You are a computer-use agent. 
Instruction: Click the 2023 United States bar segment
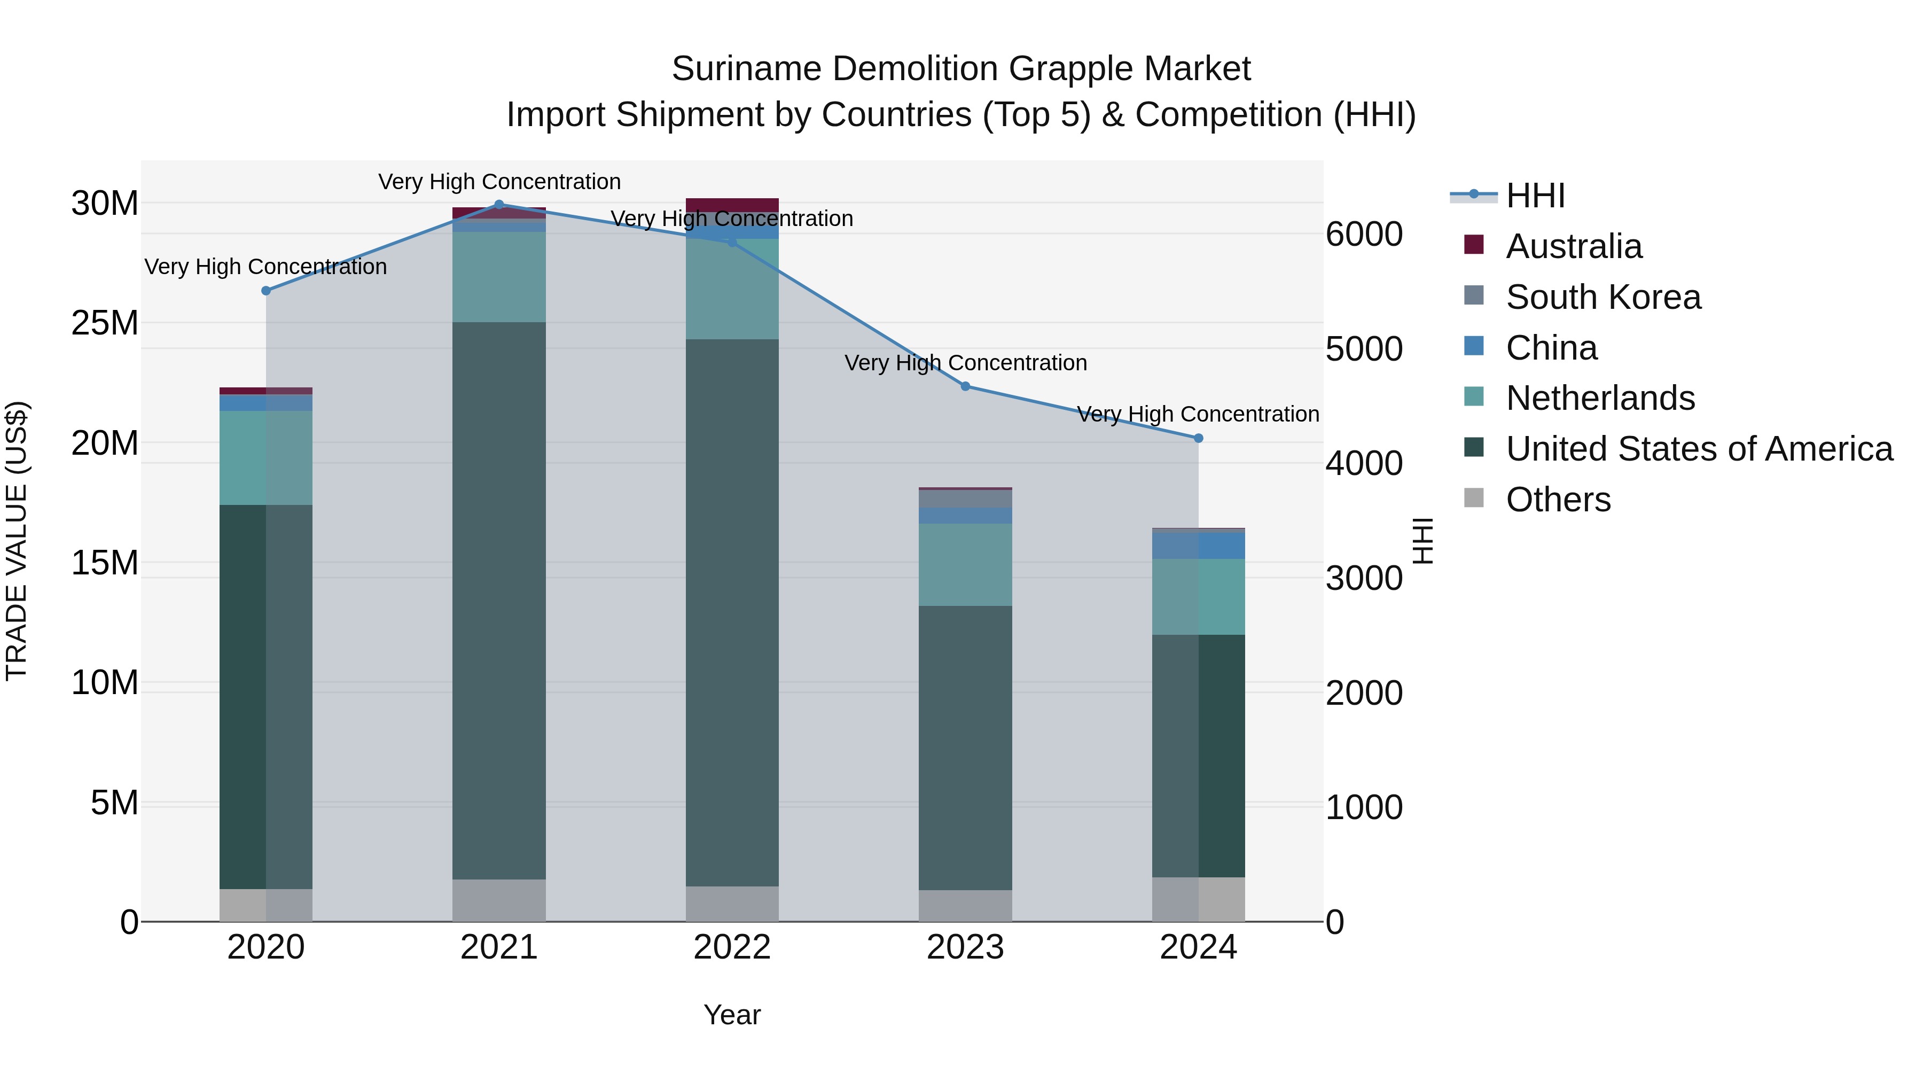click(x=965, y=748)
